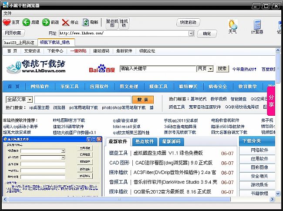The image size is (283, 211).
Task: Stop loading with the red X icon
Action: click(x=65, y=23)
